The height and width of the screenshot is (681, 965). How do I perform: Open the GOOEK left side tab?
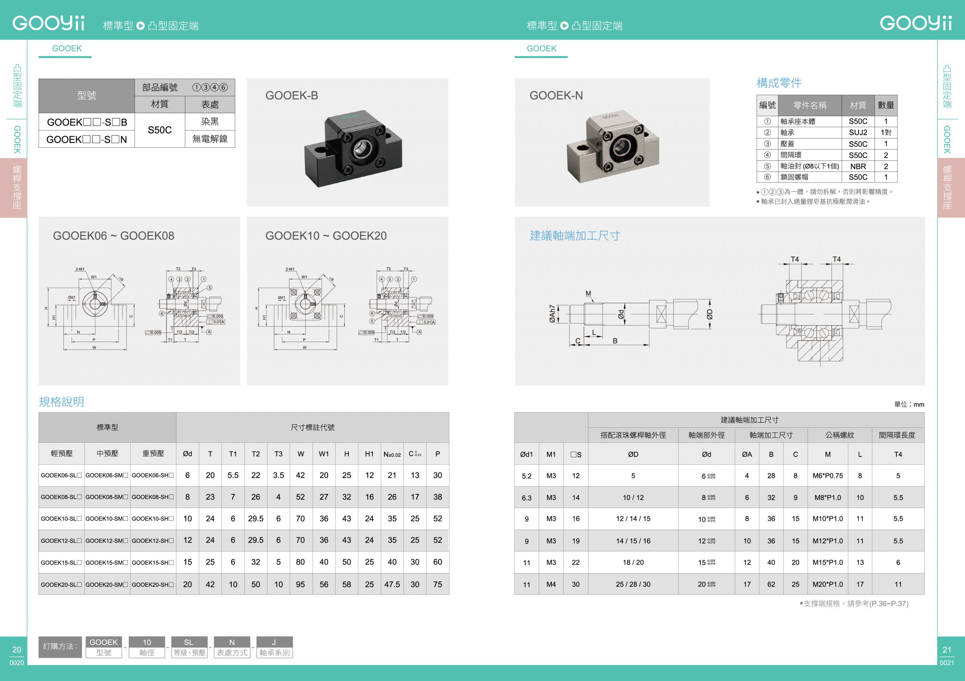tap(17, 140)
